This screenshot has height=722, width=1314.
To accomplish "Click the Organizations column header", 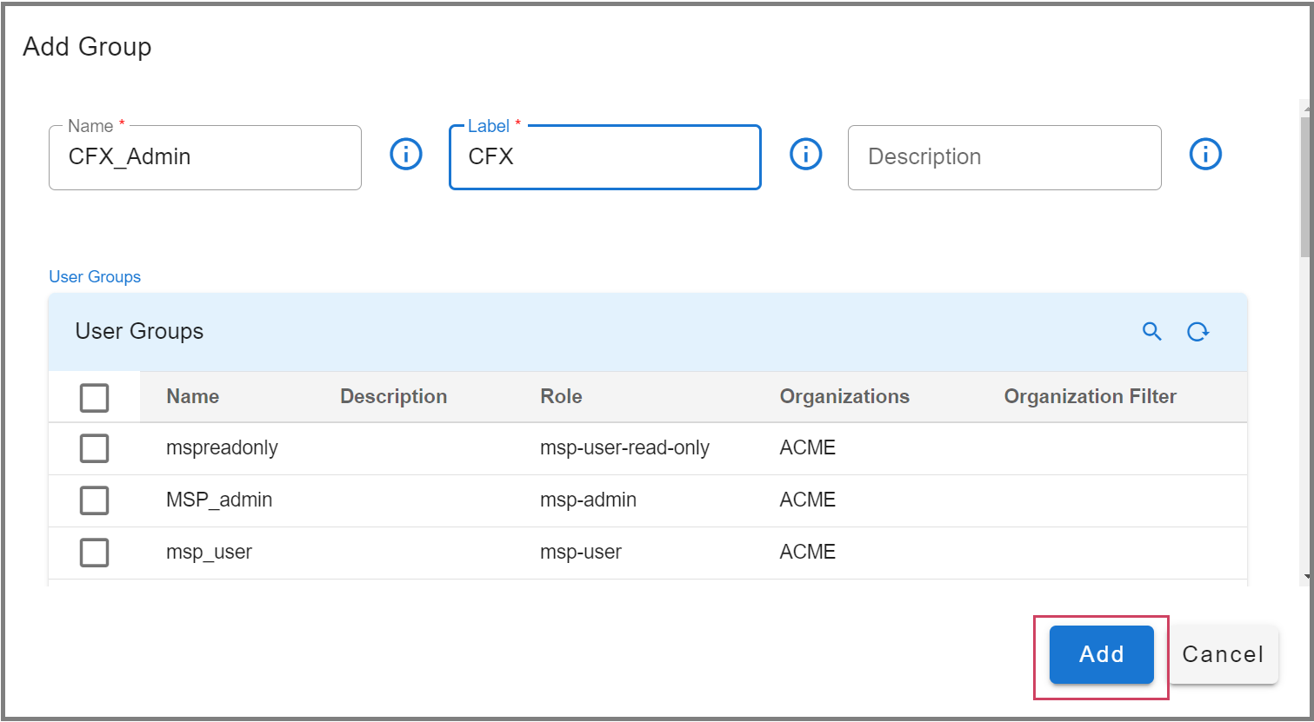I will (844, 396).
